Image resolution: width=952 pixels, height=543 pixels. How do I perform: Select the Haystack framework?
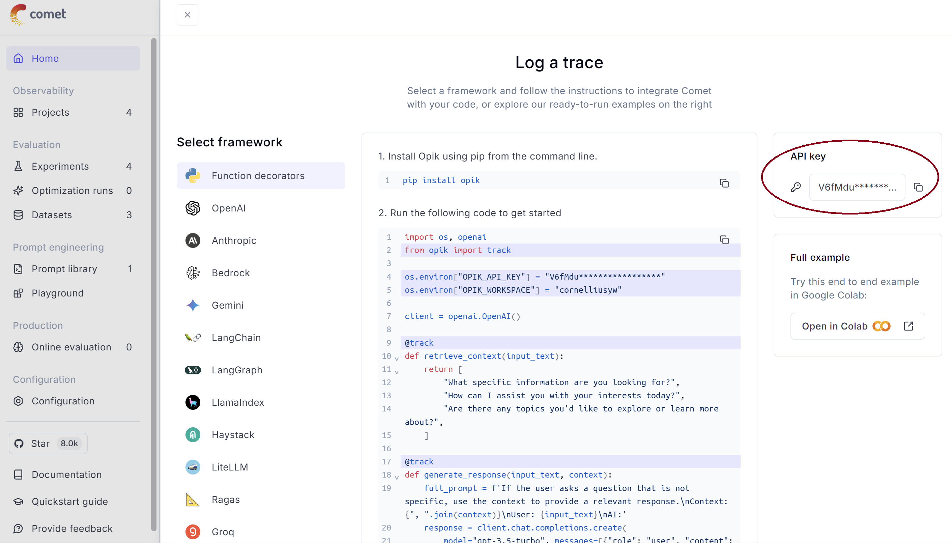(x=261, y=435)
